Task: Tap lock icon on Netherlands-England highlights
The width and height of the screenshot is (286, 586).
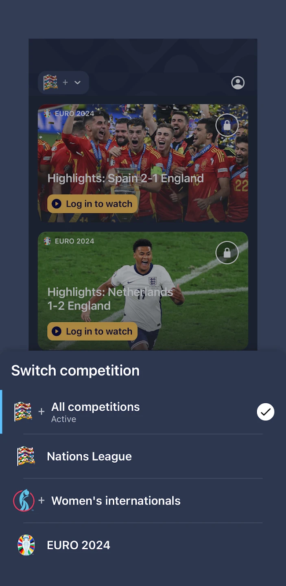Action: pos(227,253)
